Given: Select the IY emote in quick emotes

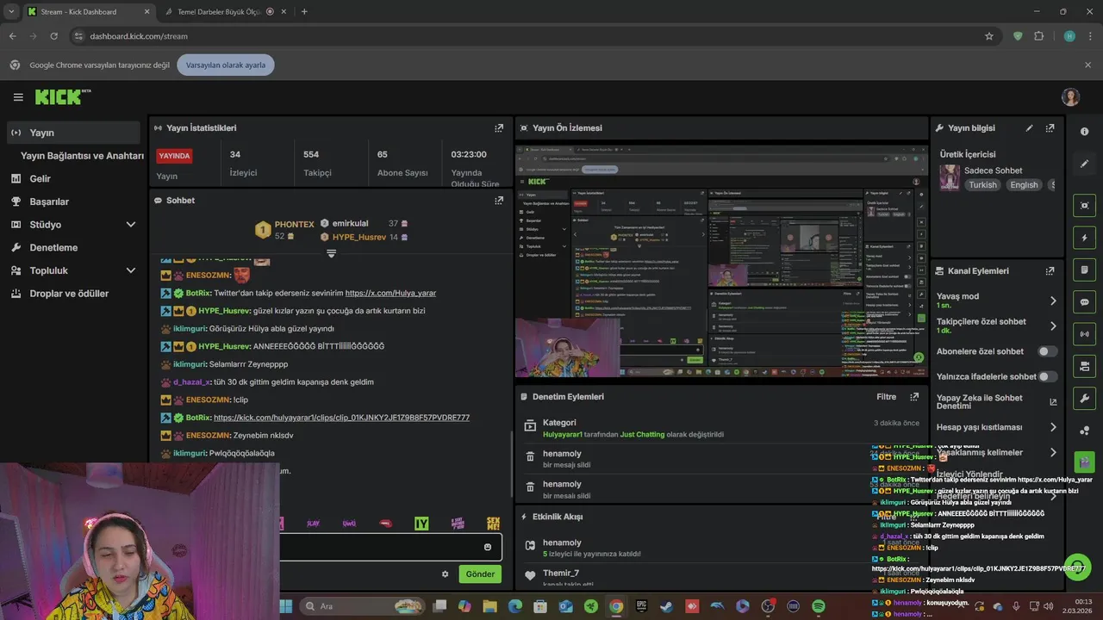Looking at the screenshot, I should (x=421, y=524).
